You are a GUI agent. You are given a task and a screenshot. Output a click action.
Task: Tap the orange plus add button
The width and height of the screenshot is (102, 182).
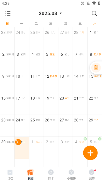pyautogui.click(x=90, y=153)
